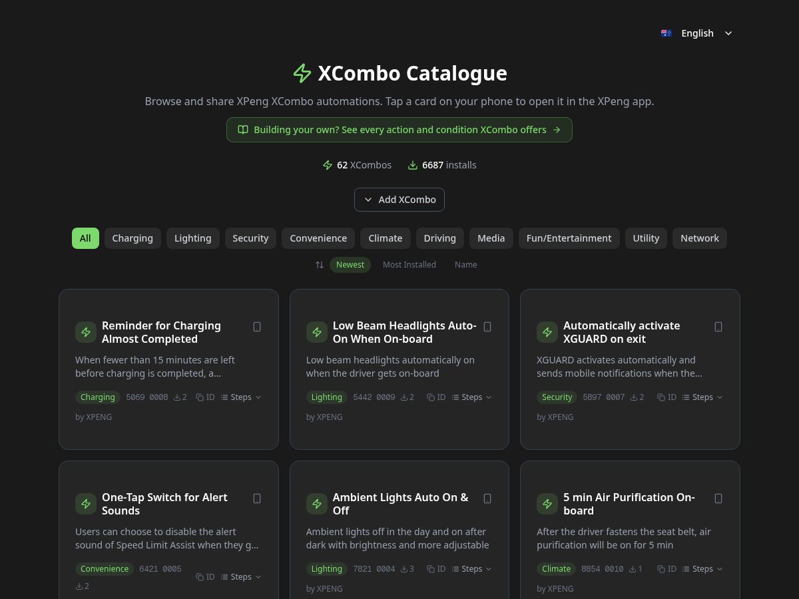Expand Steps for Ambient Lights card
The image size is (799, 599).
coord(472,569)
